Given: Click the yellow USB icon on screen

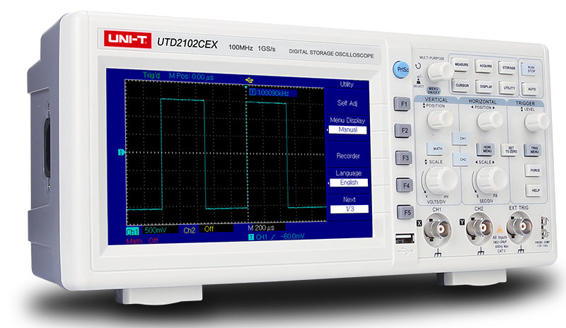Looking at the screenshot, I should coord(249,80).
